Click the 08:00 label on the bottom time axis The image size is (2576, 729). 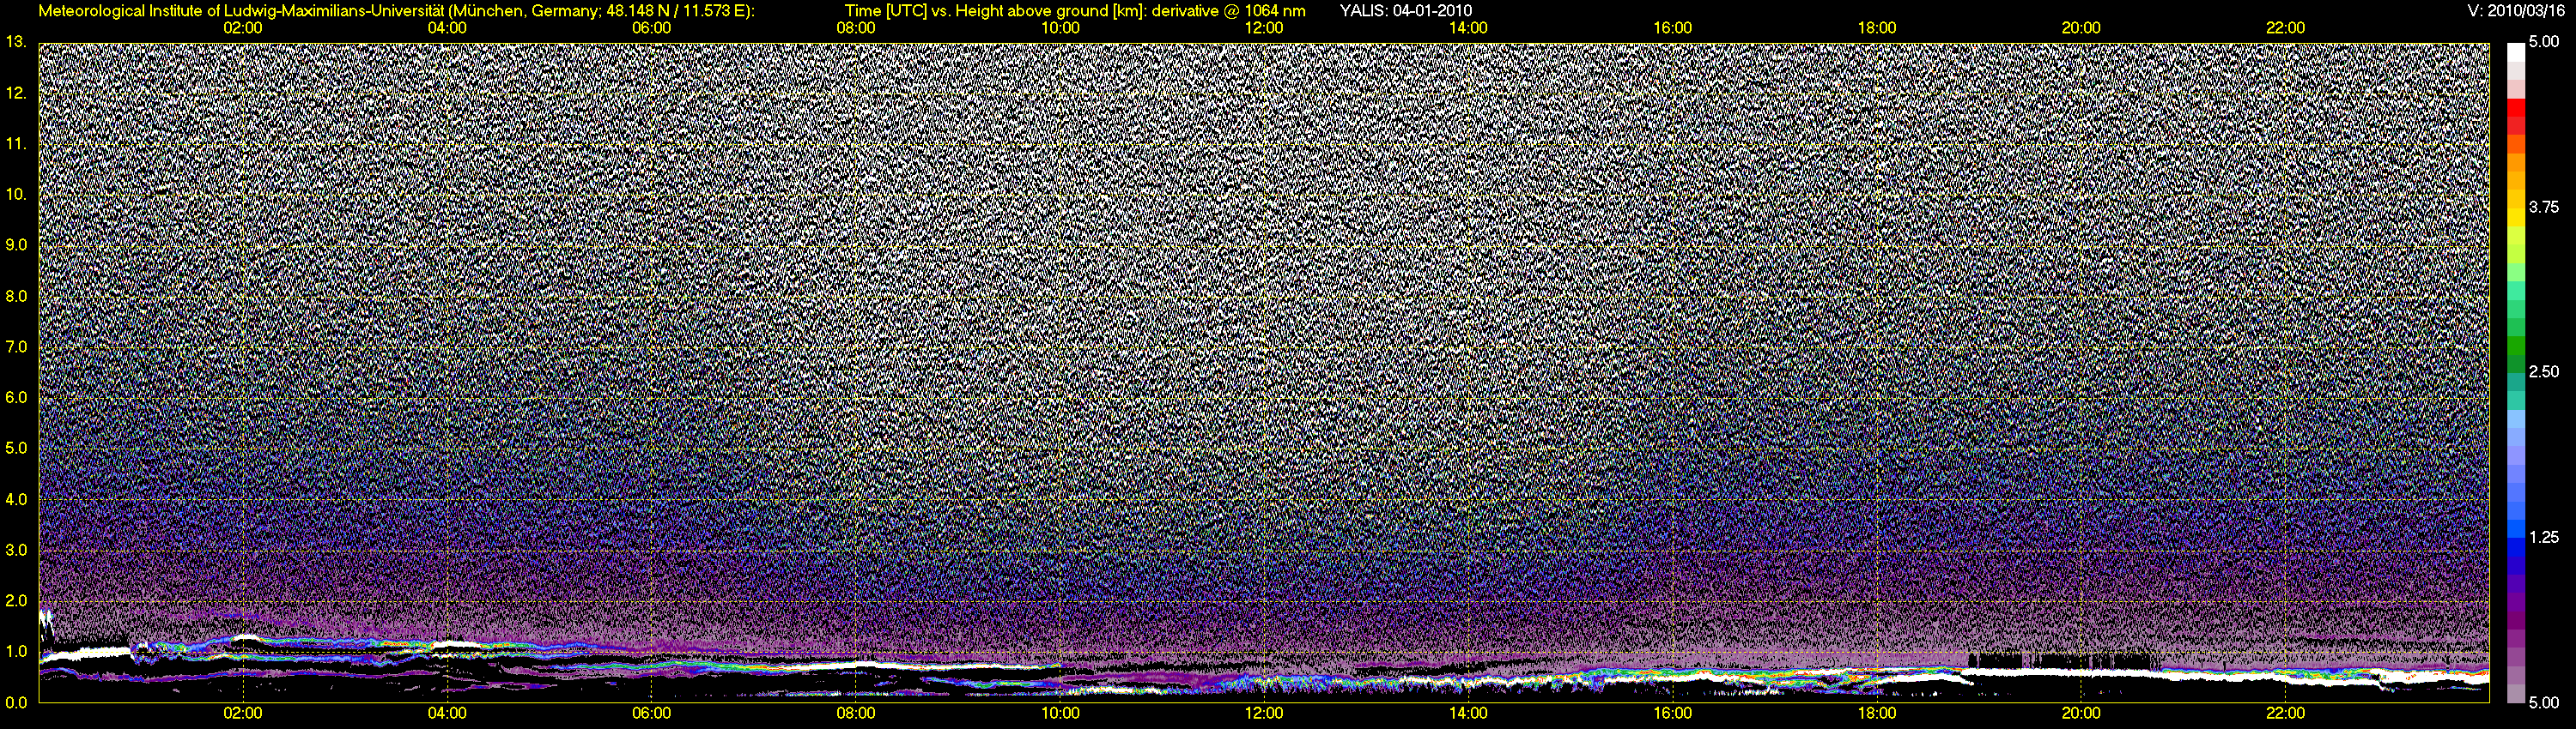tap(856, 714)
